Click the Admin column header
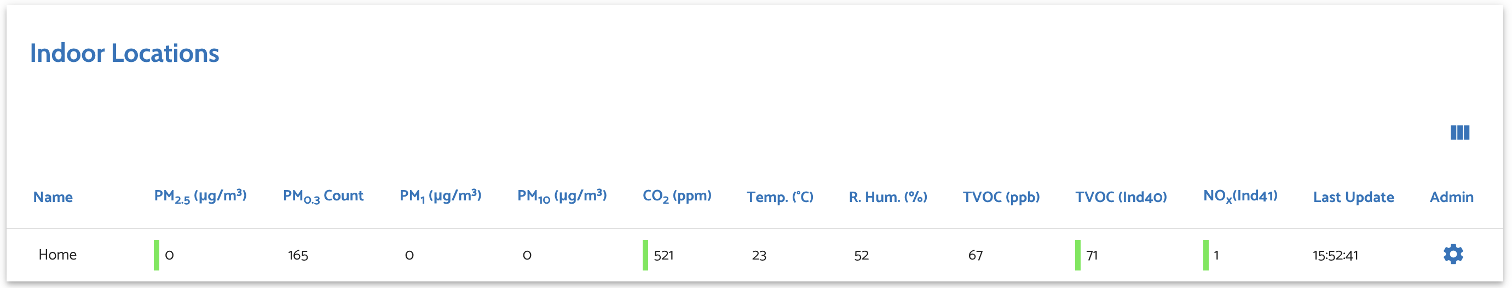 (x=1451, y=197)
